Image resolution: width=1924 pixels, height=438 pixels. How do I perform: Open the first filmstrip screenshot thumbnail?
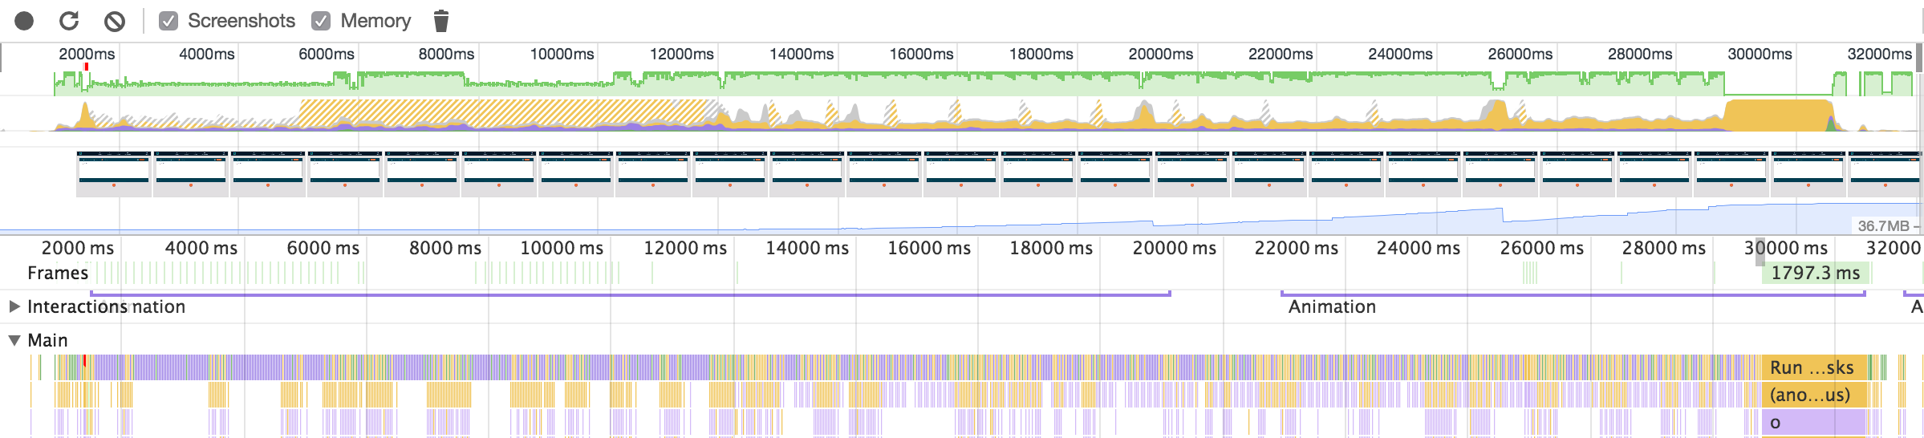[x=114, y=173]
